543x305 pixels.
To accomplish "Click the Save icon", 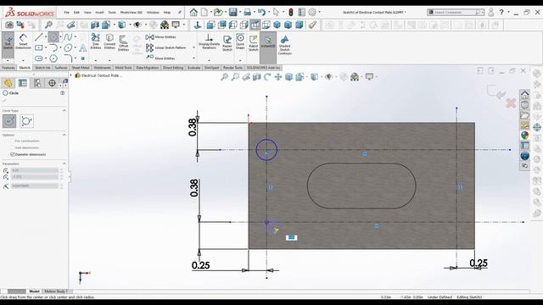I will pyautogui.click(x=233, y=13).
